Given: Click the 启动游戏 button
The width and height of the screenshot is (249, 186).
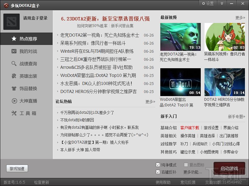Looking at the screenshot, I should [x=229, y=168].
